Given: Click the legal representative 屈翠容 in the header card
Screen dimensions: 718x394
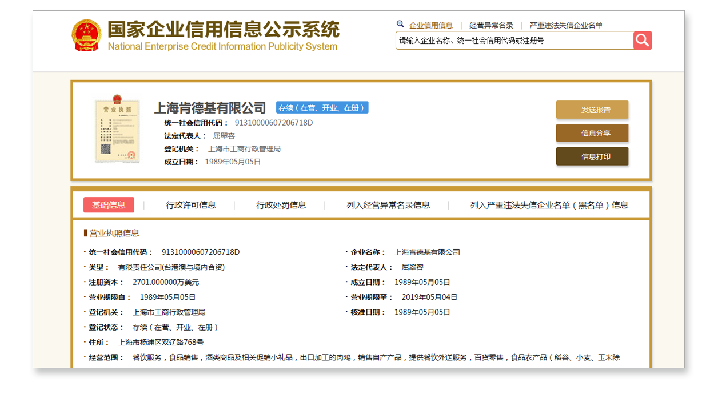Looking at the screenshot, I should click(x=224, y=136).
